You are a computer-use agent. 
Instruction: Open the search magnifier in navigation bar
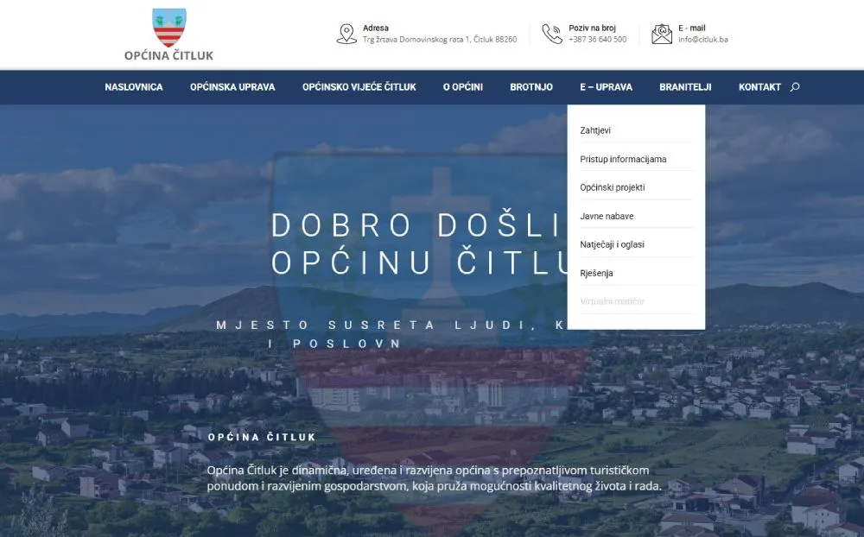(x=795, y=87)
